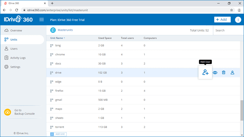Viewport: 244px width, 137px height.
Task: Click the orange Backup Console cloud icon
Action: (8, 112)
